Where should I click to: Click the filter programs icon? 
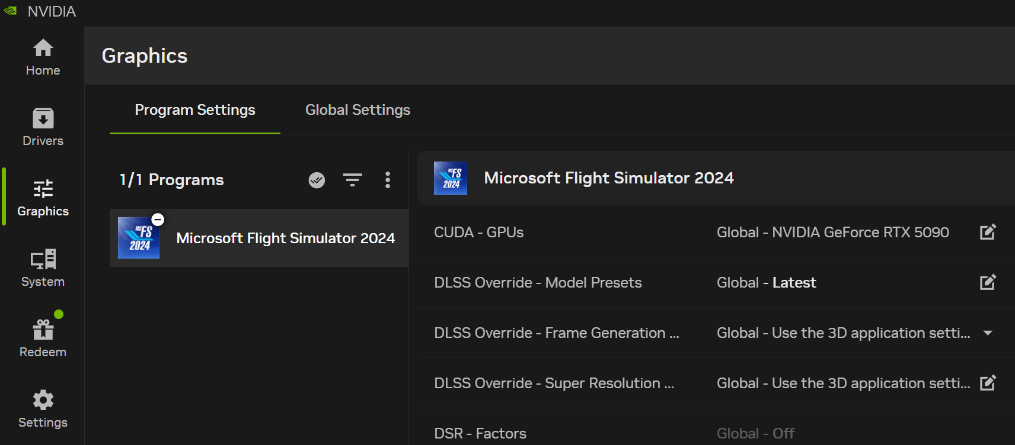tap(352, 180)
